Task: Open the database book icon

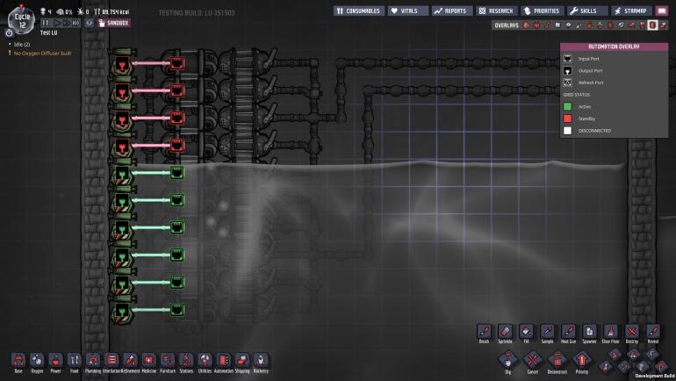Action: point(662,11)
